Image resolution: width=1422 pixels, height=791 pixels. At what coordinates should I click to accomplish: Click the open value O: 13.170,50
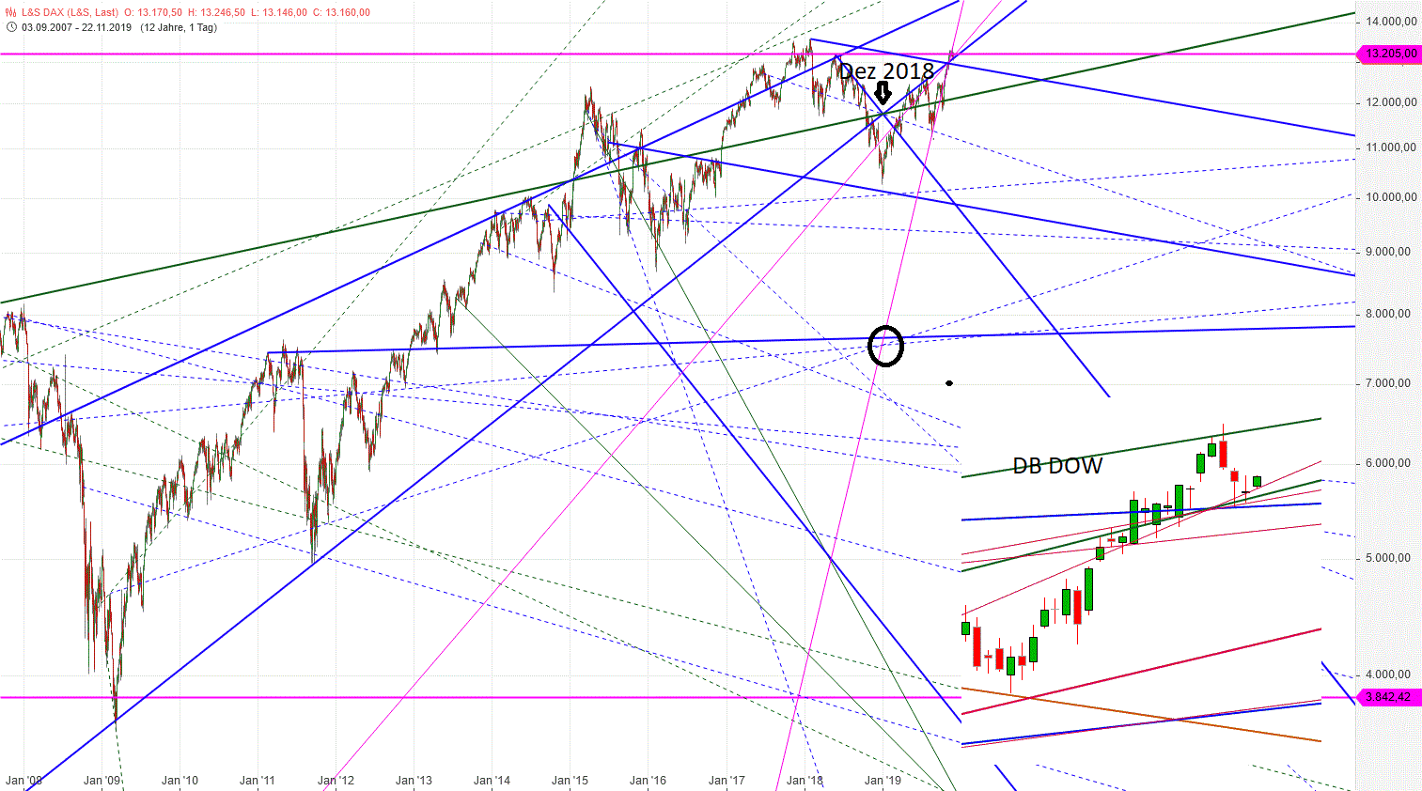[x=153, y=12]
